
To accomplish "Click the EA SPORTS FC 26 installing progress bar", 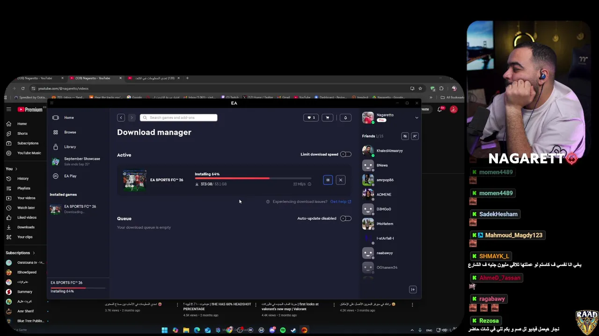I will point(253,178).
